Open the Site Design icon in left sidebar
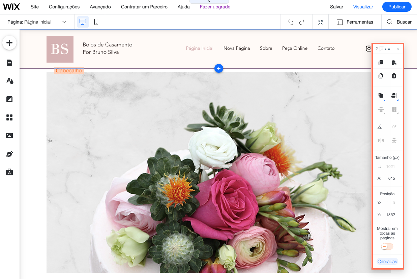This screenshot has height=279, width=417. 9,81
